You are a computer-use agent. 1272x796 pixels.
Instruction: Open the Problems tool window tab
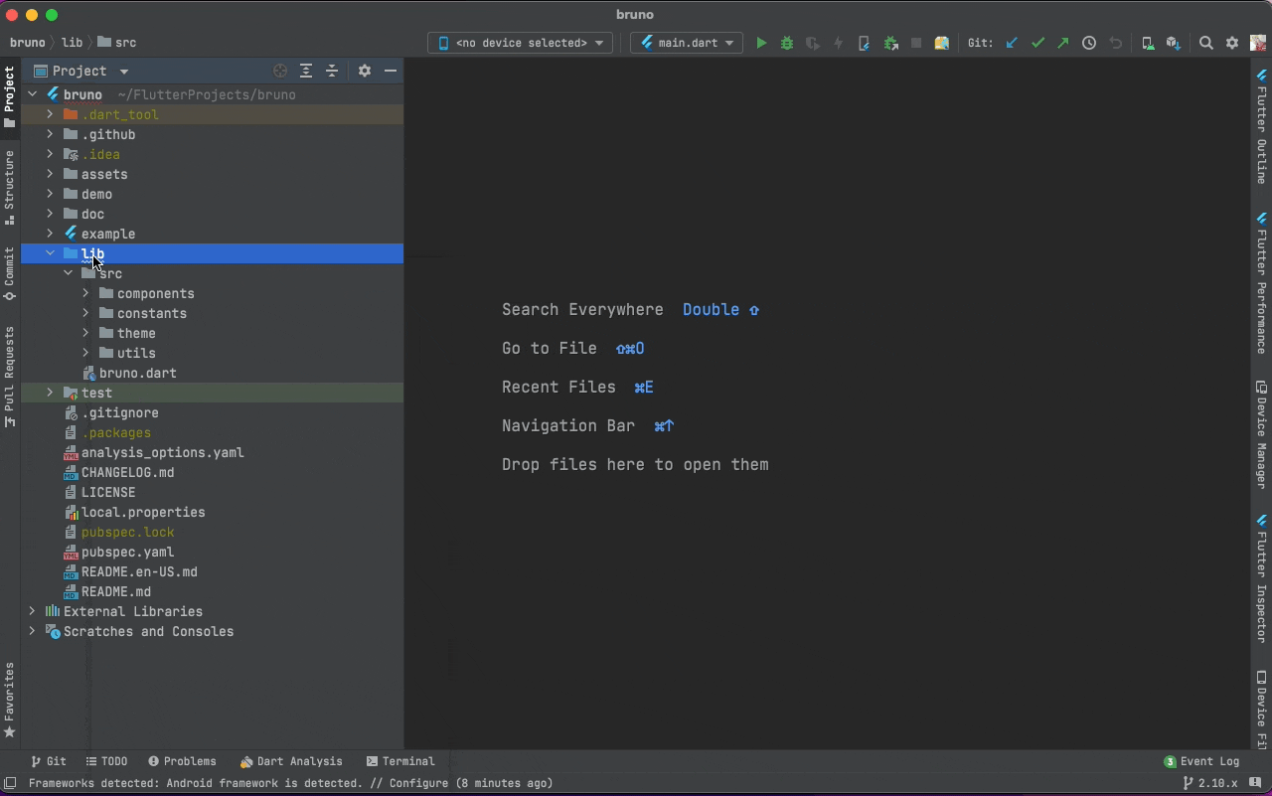click(x=182, y=761)
